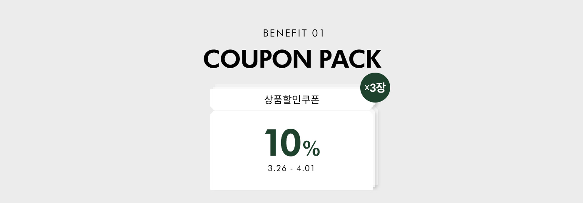
Task: Click the 4.01 end date
Action: point(306,169)
